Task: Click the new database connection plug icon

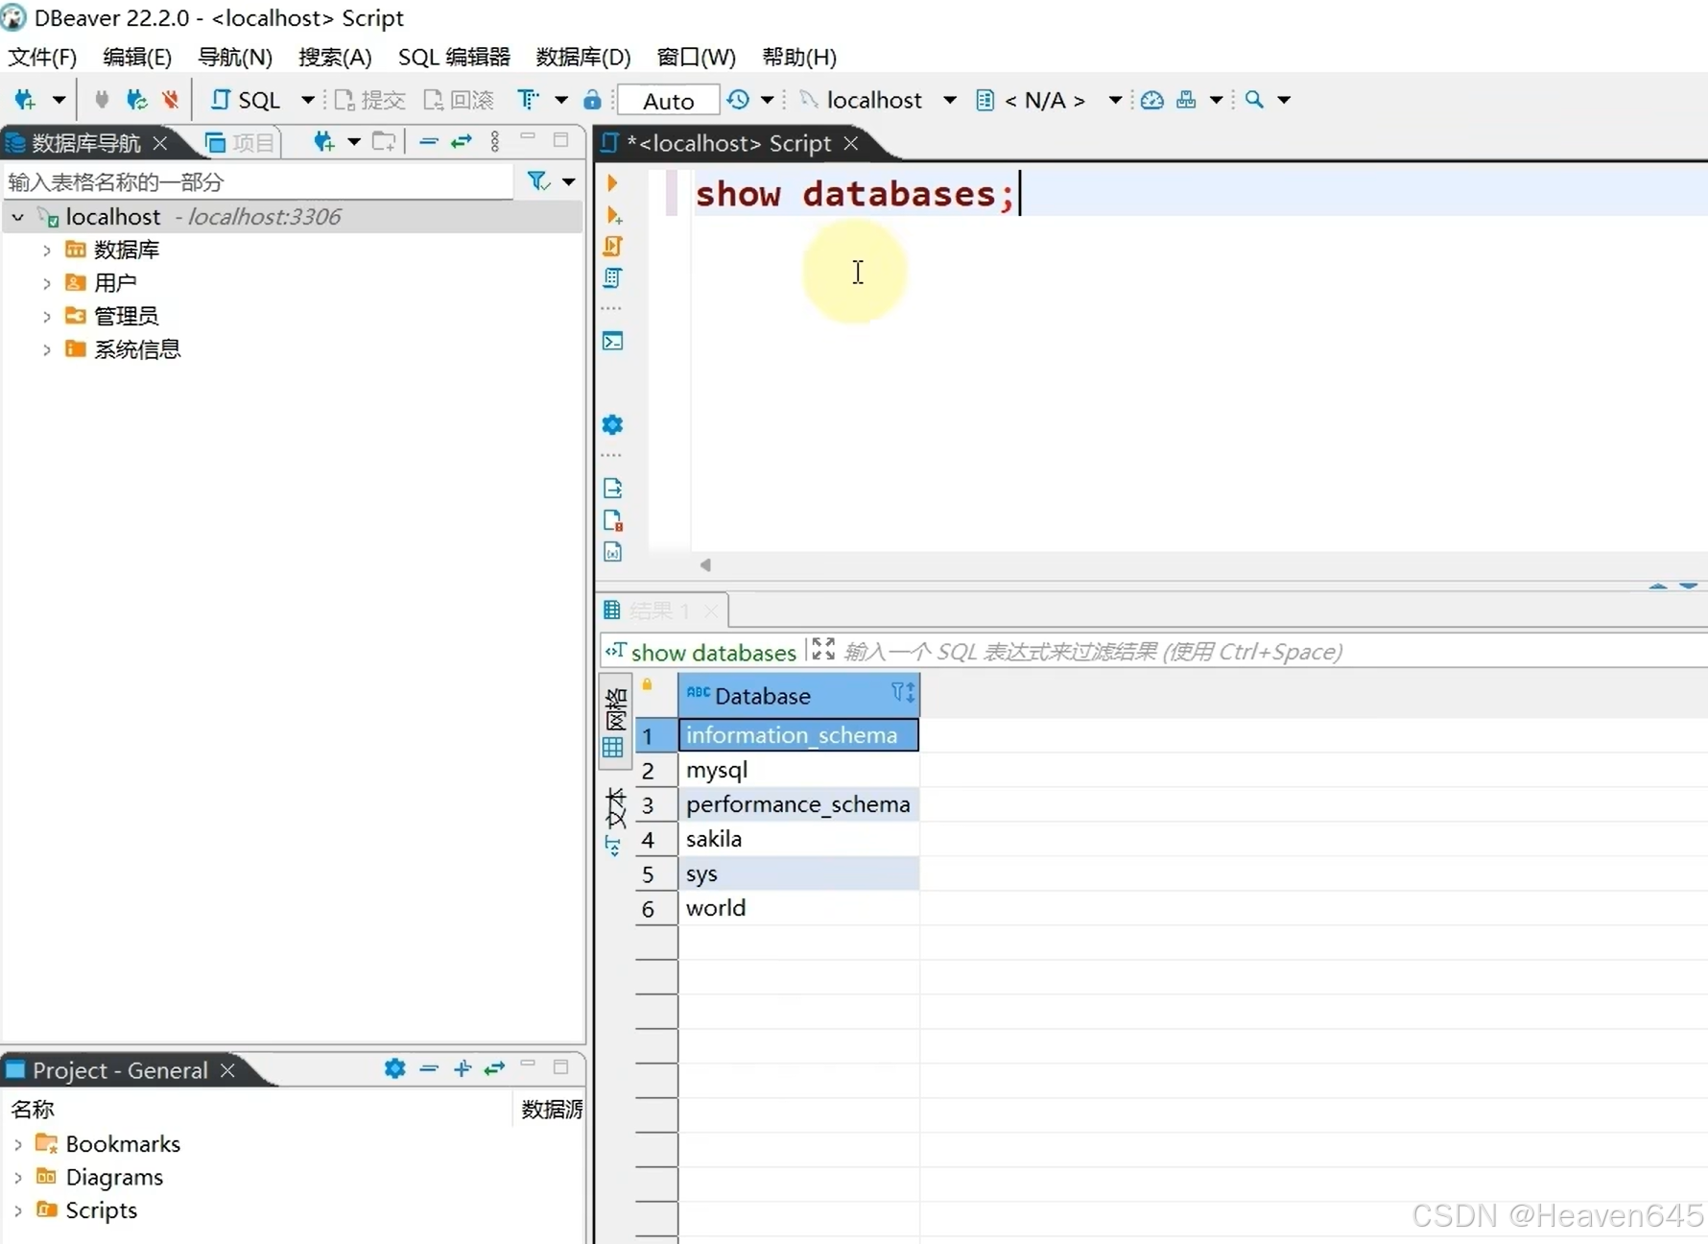Action: pyautogui.click(x=26, y=100)
